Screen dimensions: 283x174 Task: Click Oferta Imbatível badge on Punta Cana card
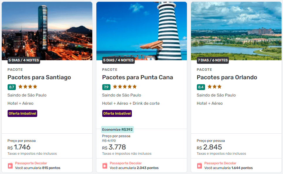tap(117, 113)
